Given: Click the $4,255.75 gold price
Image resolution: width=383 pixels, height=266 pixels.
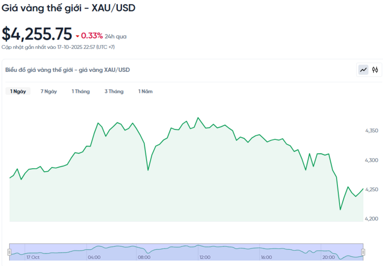Looking at the screenshot, I should pos(37,34).
